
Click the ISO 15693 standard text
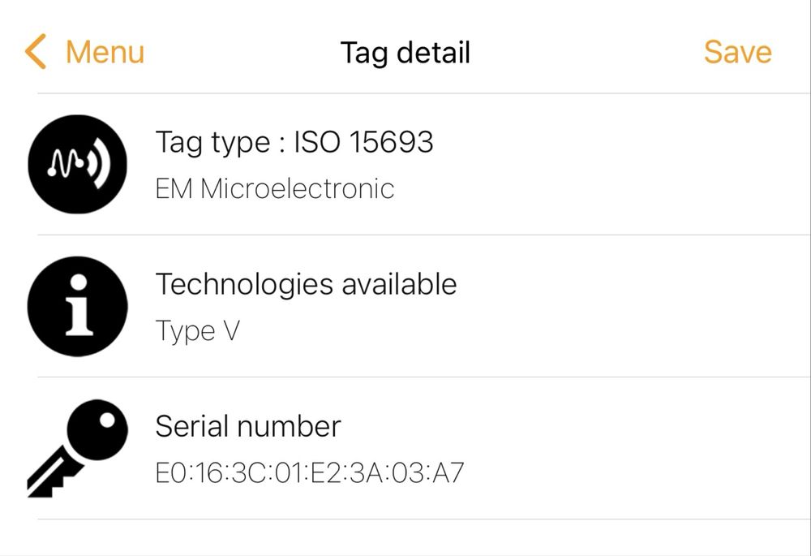pyautogui.click(x=363, y=143)
